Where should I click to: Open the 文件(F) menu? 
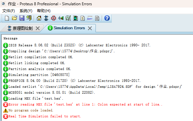click(x=9, y=11)
